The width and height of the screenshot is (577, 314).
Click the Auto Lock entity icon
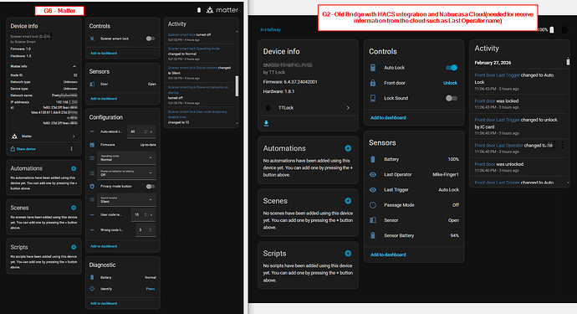pos(373,68)
